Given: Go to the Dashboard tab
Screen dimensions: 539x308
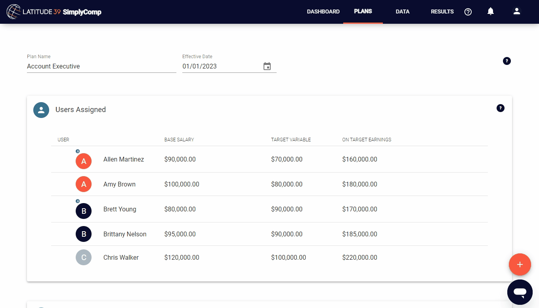Looking at the screenshot, I should tap(323, 12).
